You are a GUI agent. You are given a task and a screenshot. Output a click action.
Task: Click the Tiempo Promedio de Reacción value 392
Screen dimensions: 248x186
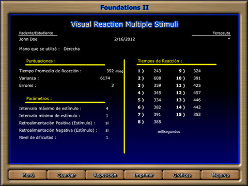tap(110, 71)
